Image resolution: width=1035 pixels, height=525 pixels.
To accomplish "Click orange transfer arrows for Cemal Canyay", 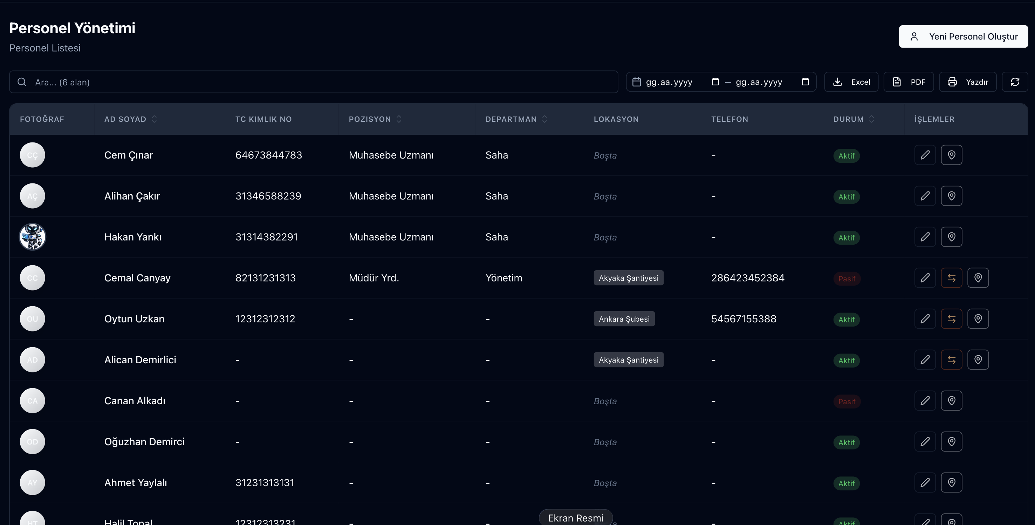I will (x=951, y=278).
